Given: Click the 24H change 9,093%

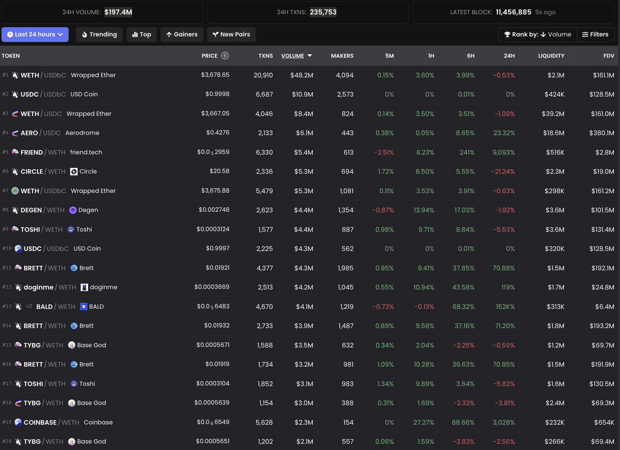Looking at the screenshot, I should point(503,152).
